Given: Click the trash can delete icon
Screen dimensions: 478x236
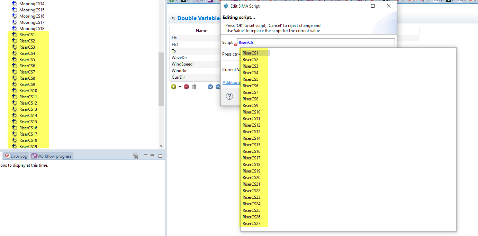Looking at the screenshot, I should click(x=194, y=87).
